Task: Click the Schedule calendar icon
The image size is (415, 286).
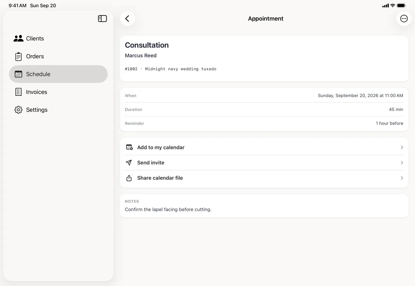Action: click(18, 74)
